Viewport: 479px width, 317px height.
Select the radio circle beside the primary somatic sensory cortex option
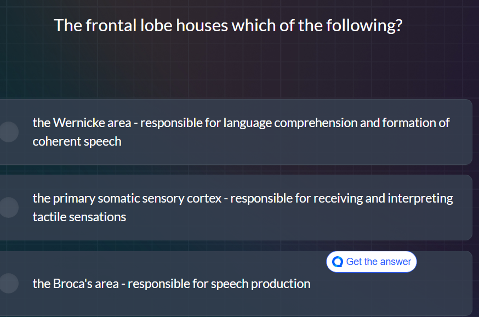(x=9, y=208)
